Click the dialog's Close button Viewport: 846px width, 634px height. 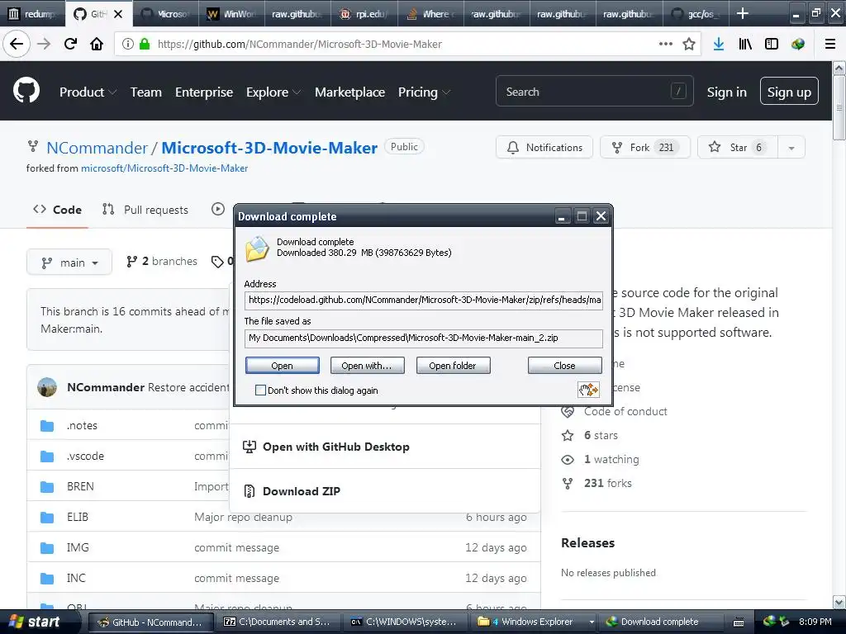coord(564,366)
